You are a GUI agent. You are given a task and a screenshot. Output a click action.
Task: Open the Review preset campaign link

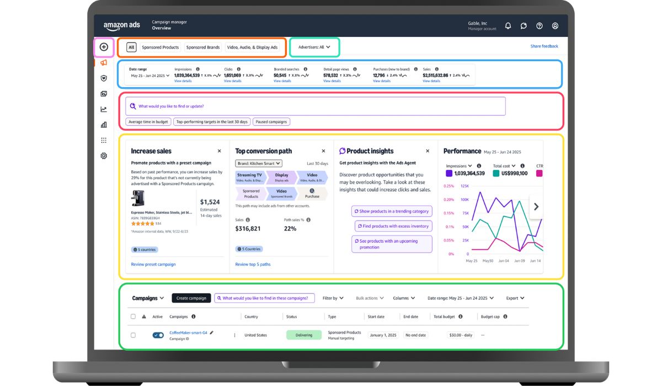pos(153,264)
